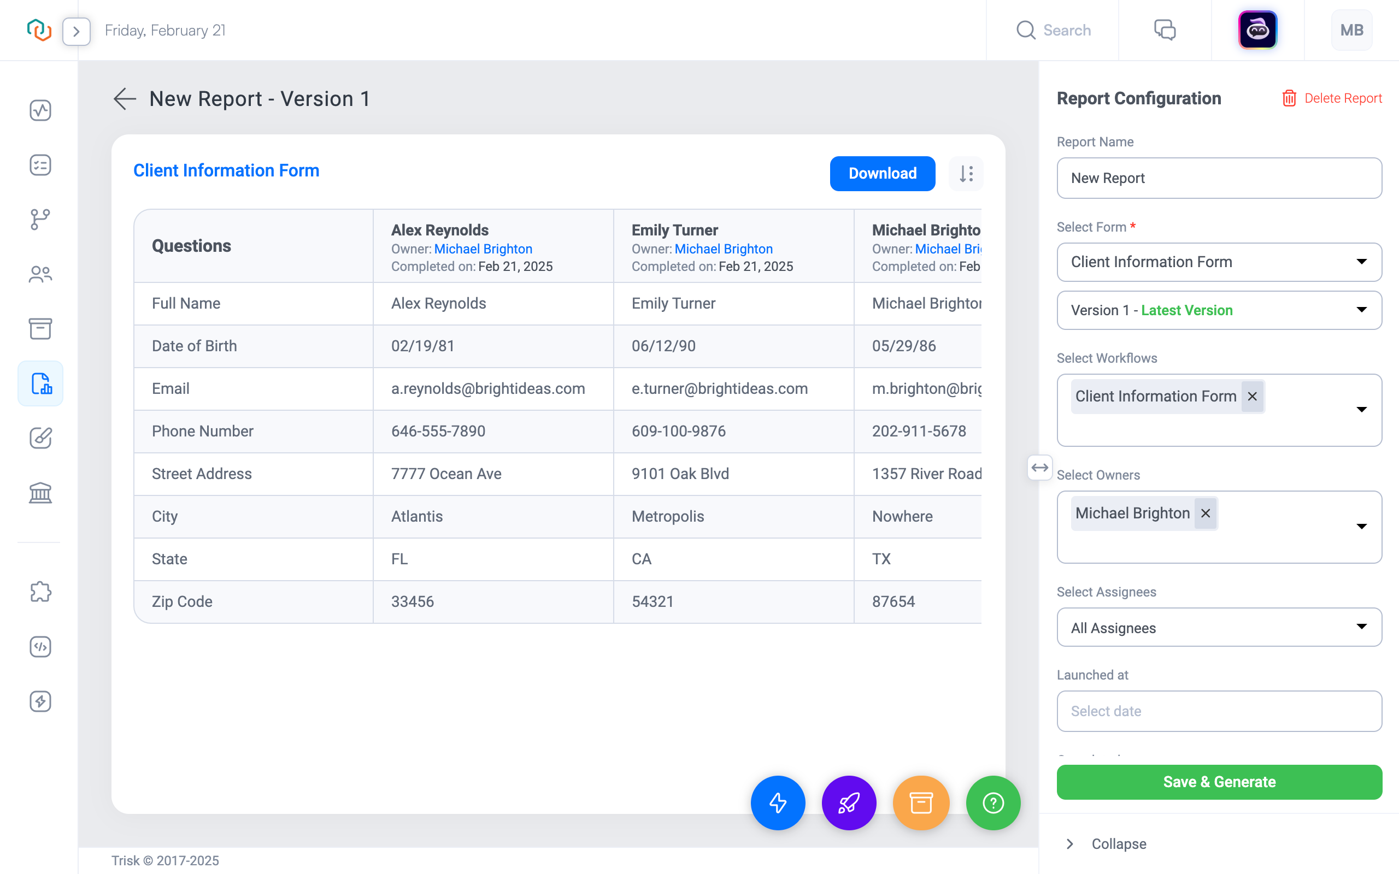The width and height of the screenshot is (1399, 874).
Task: Open the sort order icon next to Download
Action: [x=966, y=173]
